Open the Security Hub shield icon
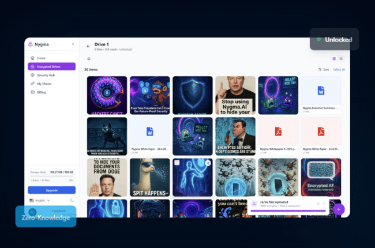 coord(32,75)
